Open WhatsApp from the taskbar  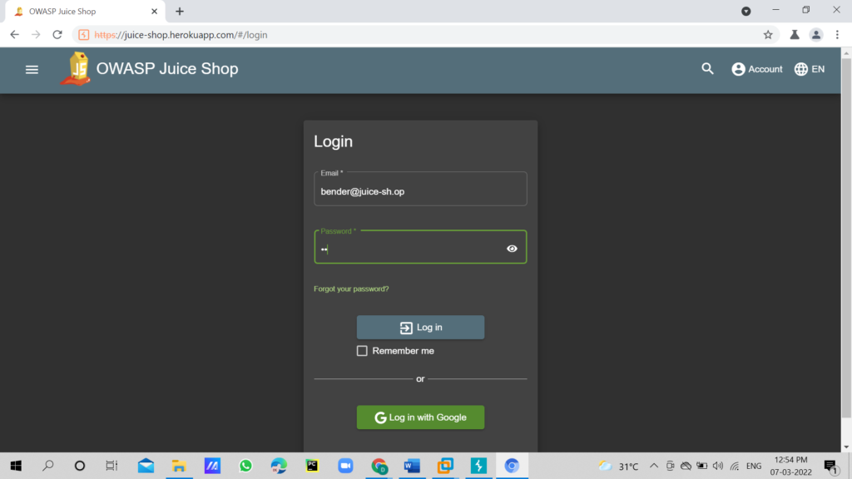pyautogui.click(x=245, y=466)
